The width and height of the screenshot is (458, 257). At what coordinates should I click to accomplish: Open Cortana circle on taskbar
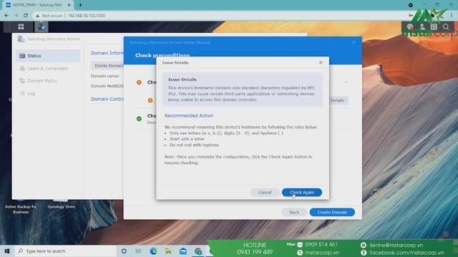coord(124,251)
